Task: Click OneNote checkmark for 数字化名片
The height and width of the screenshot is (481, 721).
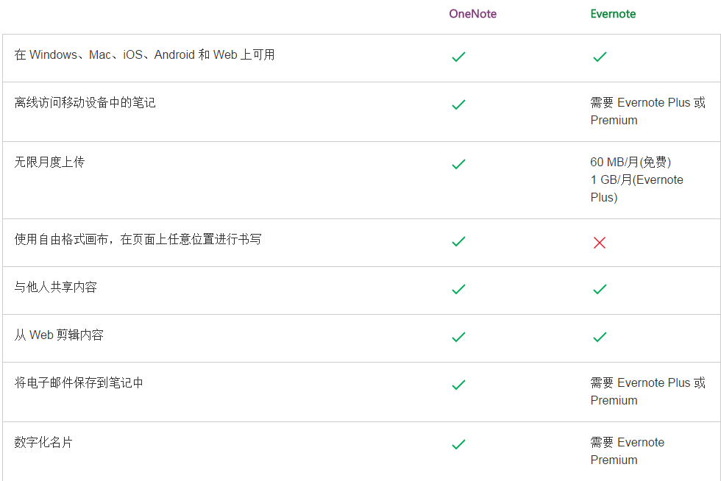Action: (458, 444)
